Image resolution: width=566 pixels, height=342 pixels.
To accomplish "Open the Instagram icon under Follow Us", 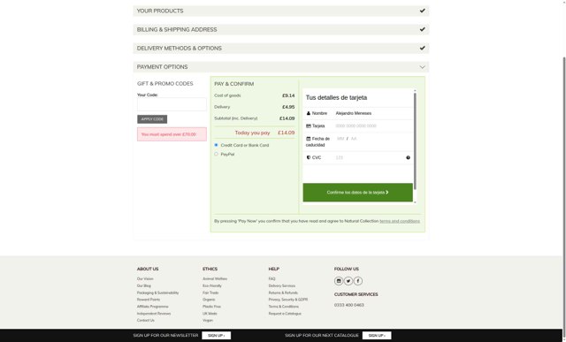I will (x=339, y=281).
